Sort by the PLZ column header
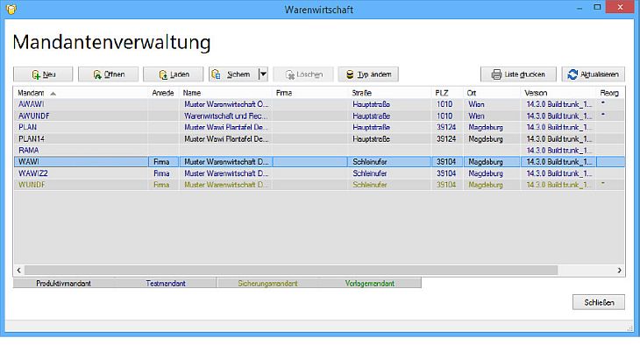Image resolution: width=640 pixels, height=345 pixels. point(442,93)
